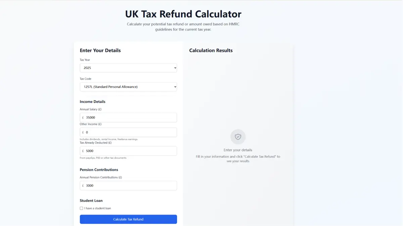Click the Student Loan section heading
The width and height of the screenshot is (403, 226).
coord(91,200)
